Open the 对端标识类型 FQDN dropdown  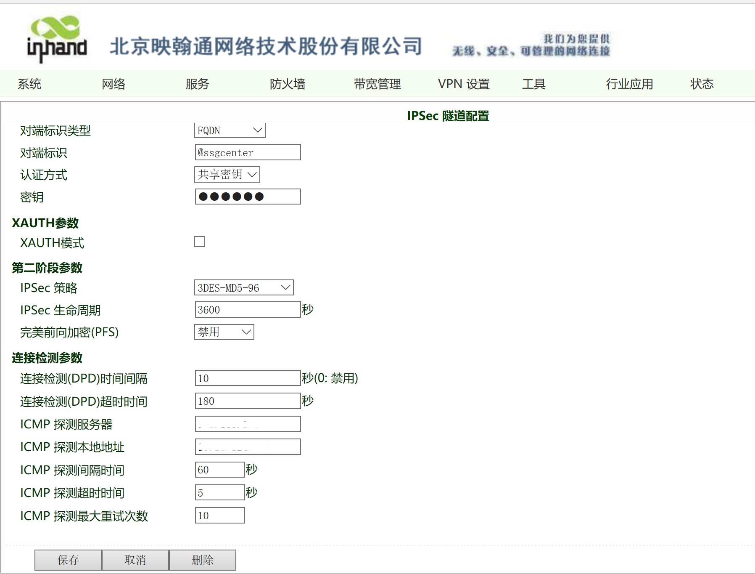pyautogui.click(x=230, y=130)
